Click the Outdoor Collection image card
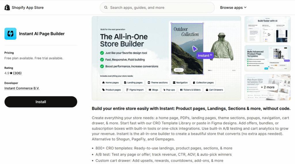Screen dimensions: 295x164 [x=187, y=49]
